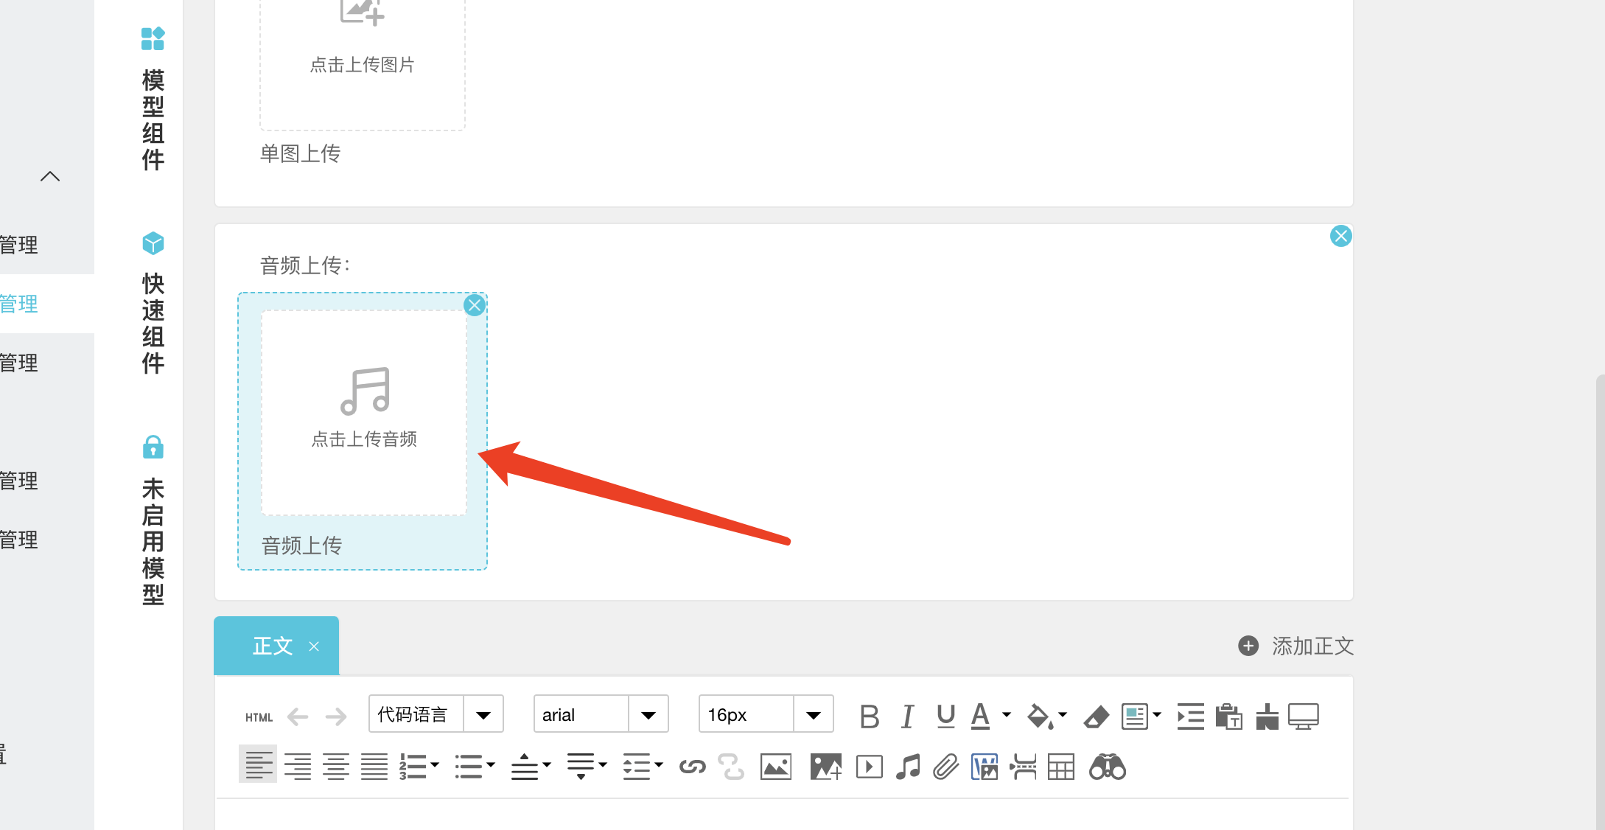1605x830 pixels.
Task: Click the insert video play icon
Action: coord(870,767)
